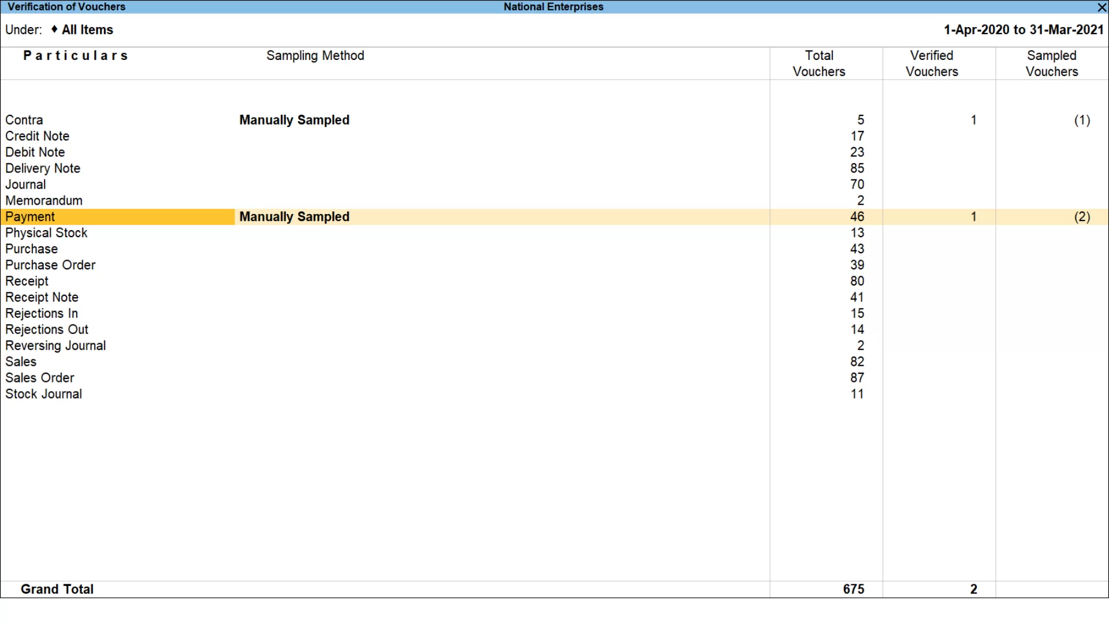1109x623 pixels.
Task: Click the Payment sampled vouchers count (2)
Action: (x=1082, y=217)
